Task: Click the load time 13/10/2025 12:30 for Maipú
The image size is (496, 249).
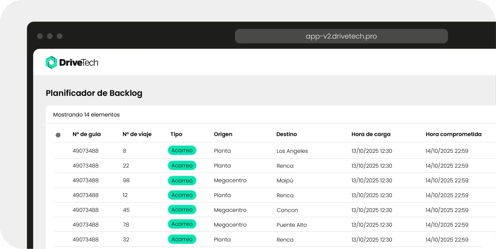Action: coord(372,180)
